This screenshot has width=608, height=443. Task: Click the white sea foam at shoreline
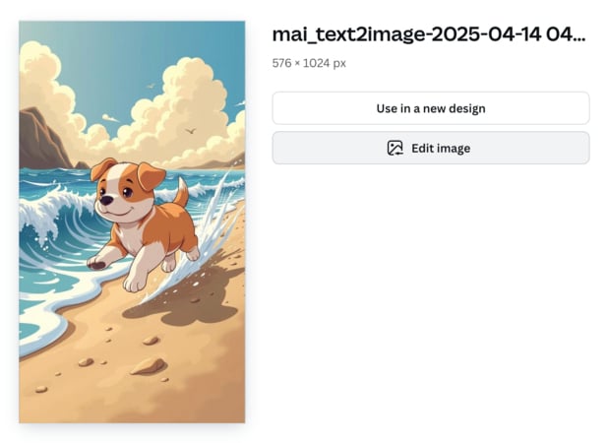(44, 315)
